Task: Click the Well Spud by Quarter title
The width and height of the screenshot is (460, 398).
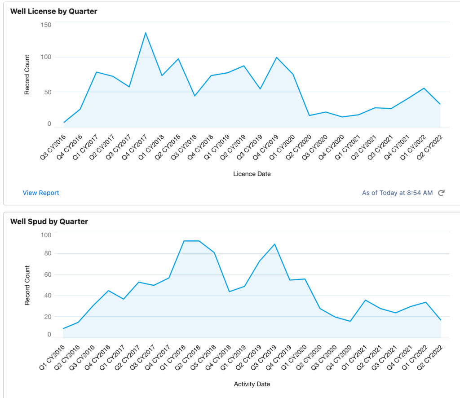Action: pos(49,221)
